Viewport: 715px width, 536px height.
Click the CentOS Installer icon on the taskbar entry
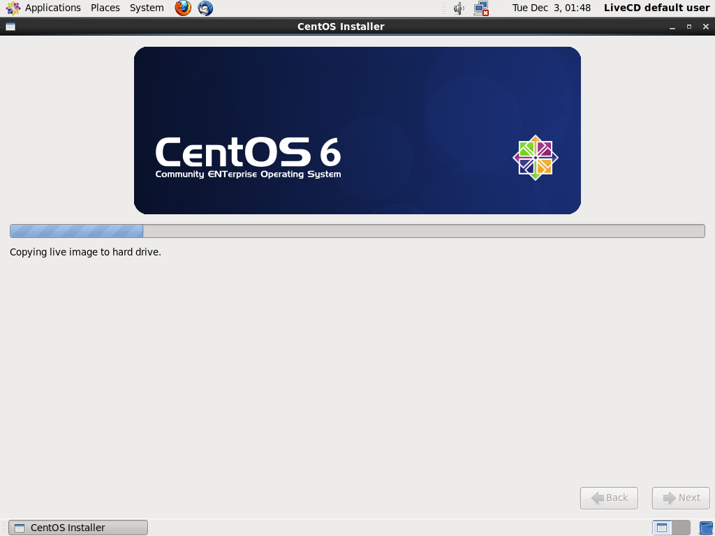21,527
